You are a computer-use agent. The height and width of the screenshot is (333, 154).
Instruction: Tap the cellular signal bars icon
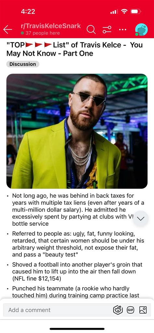[114, 11]
